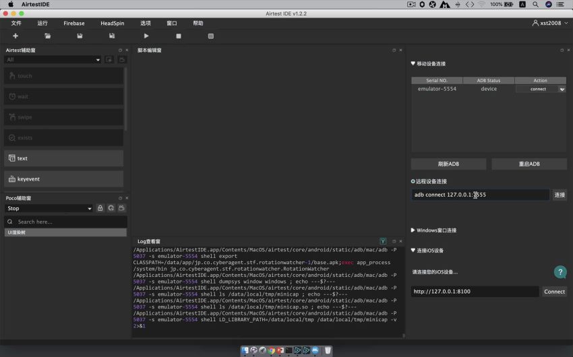
Task: Open the All filter dropdown in Airtest assistant
Action: pyautogui.click(x=53, y=59)
